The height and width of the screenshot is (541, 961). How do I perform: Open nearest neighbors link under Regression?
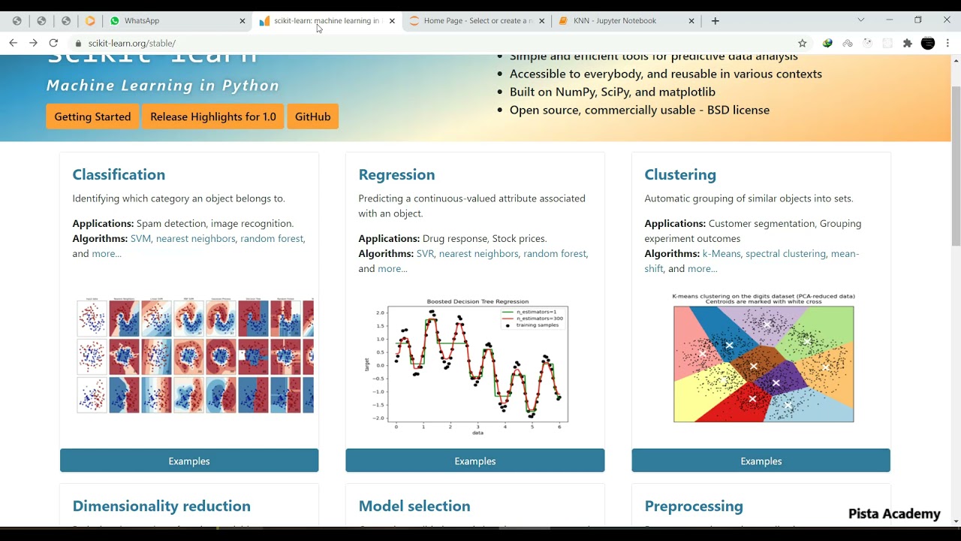tap(478, 253)
